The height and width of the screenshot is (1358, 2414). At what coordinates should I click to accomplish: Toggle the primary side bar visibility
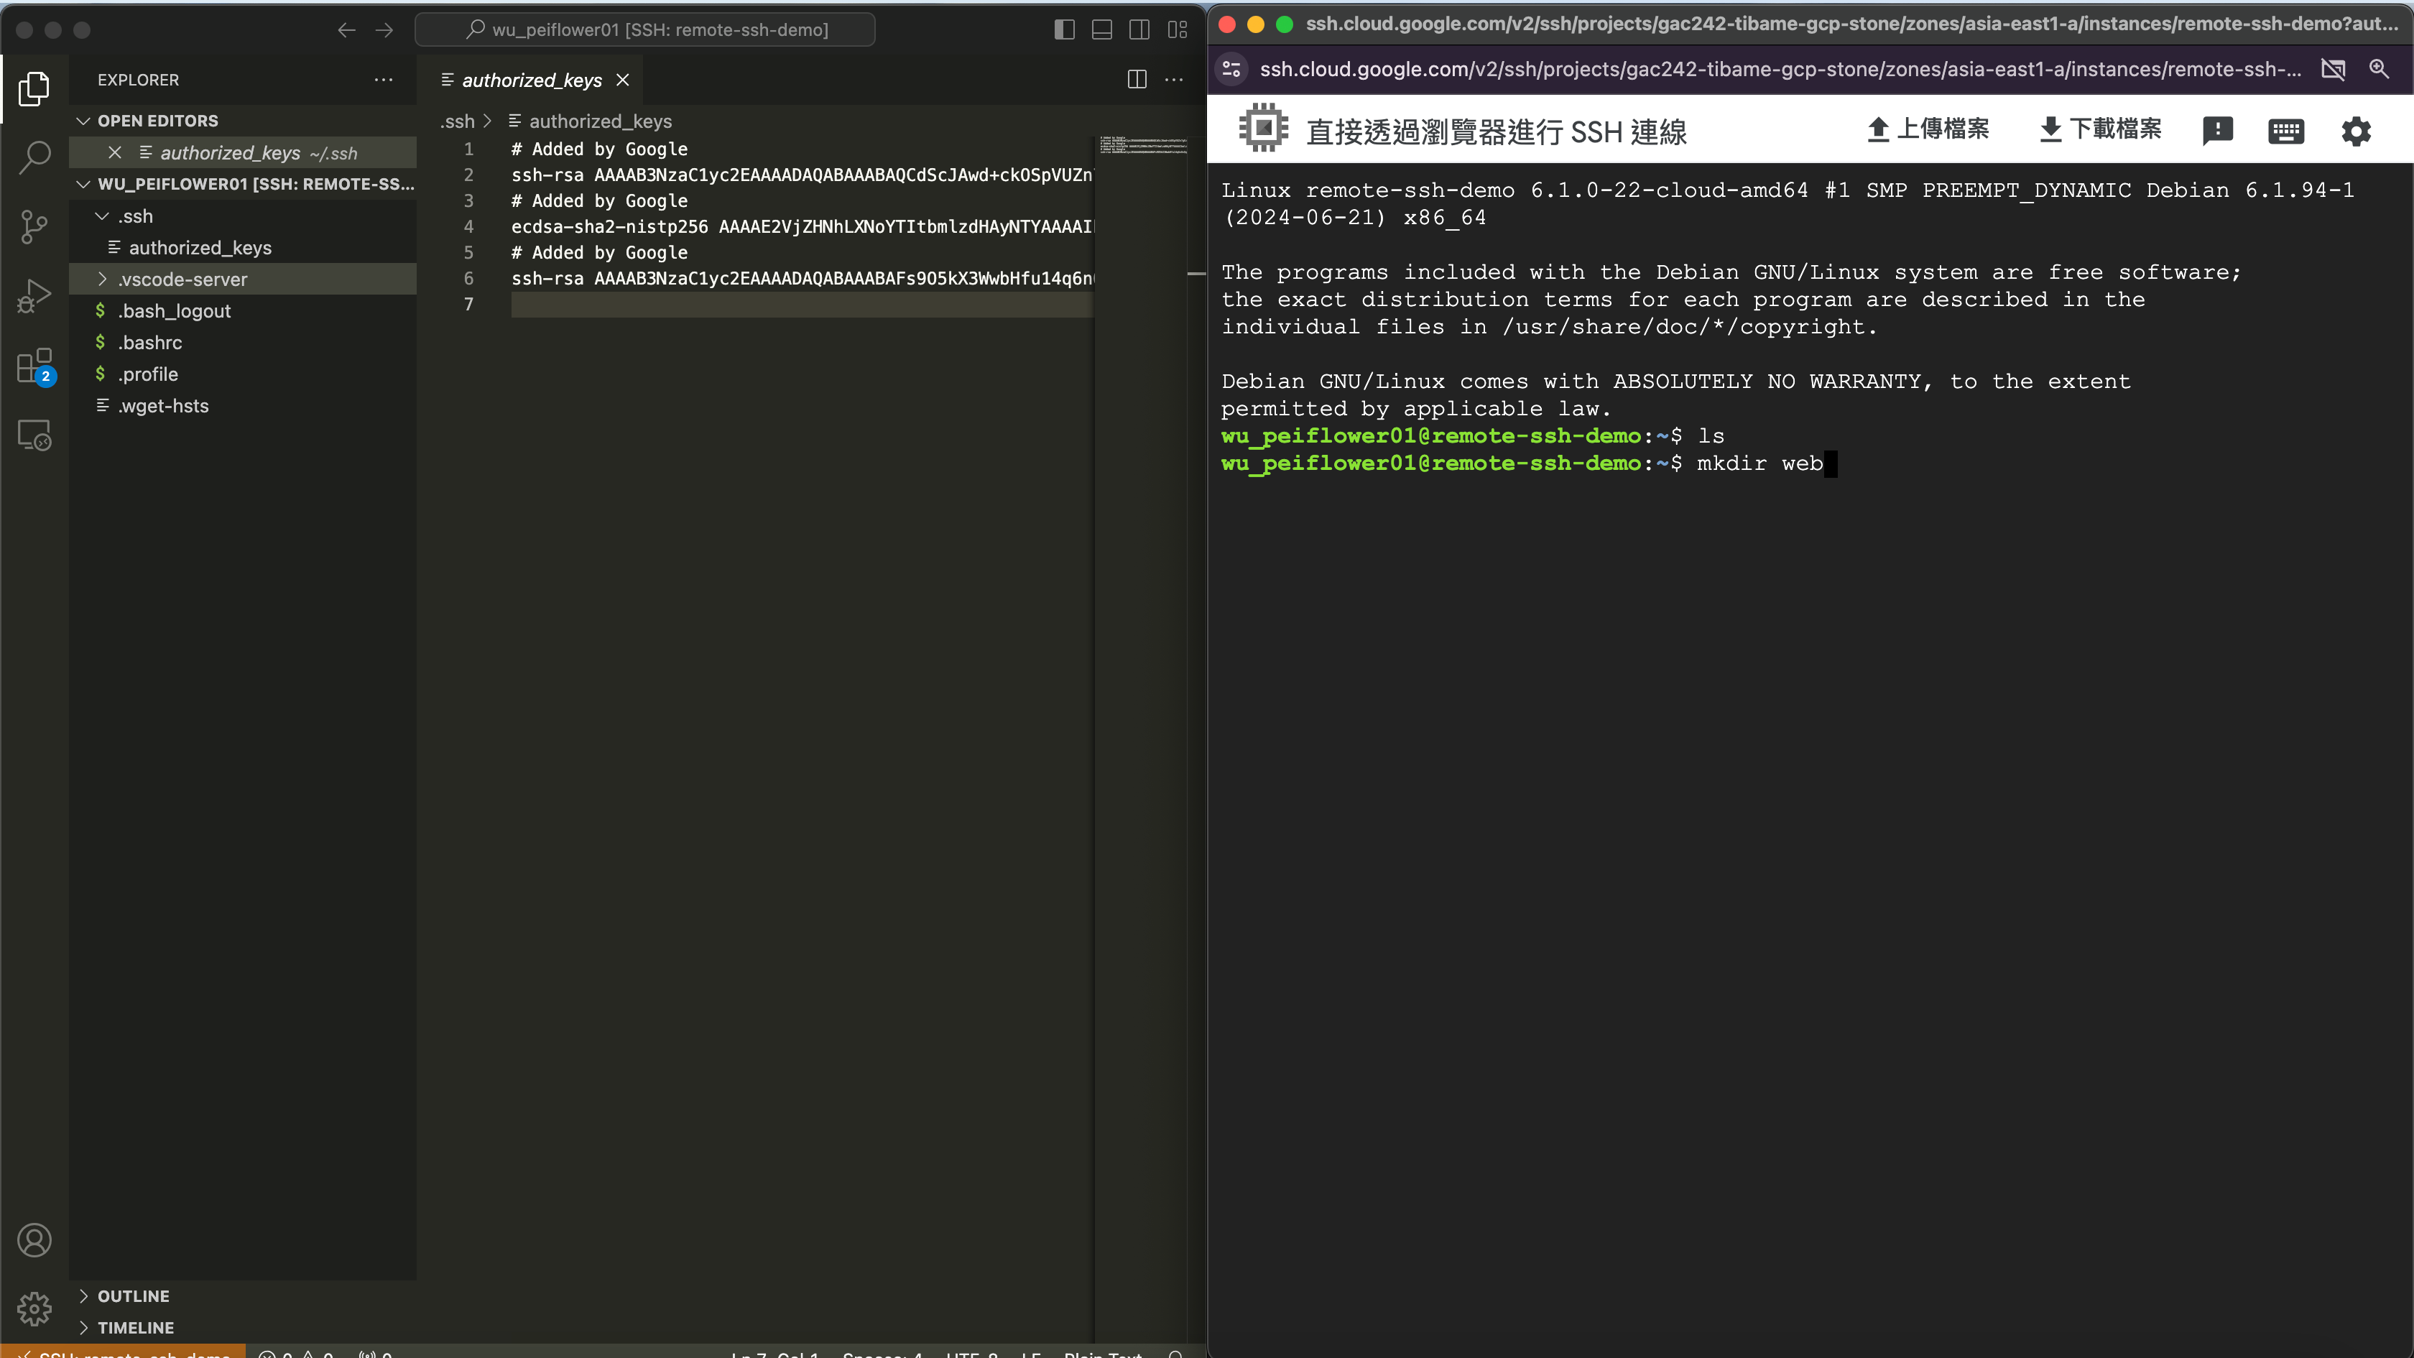1065,30
